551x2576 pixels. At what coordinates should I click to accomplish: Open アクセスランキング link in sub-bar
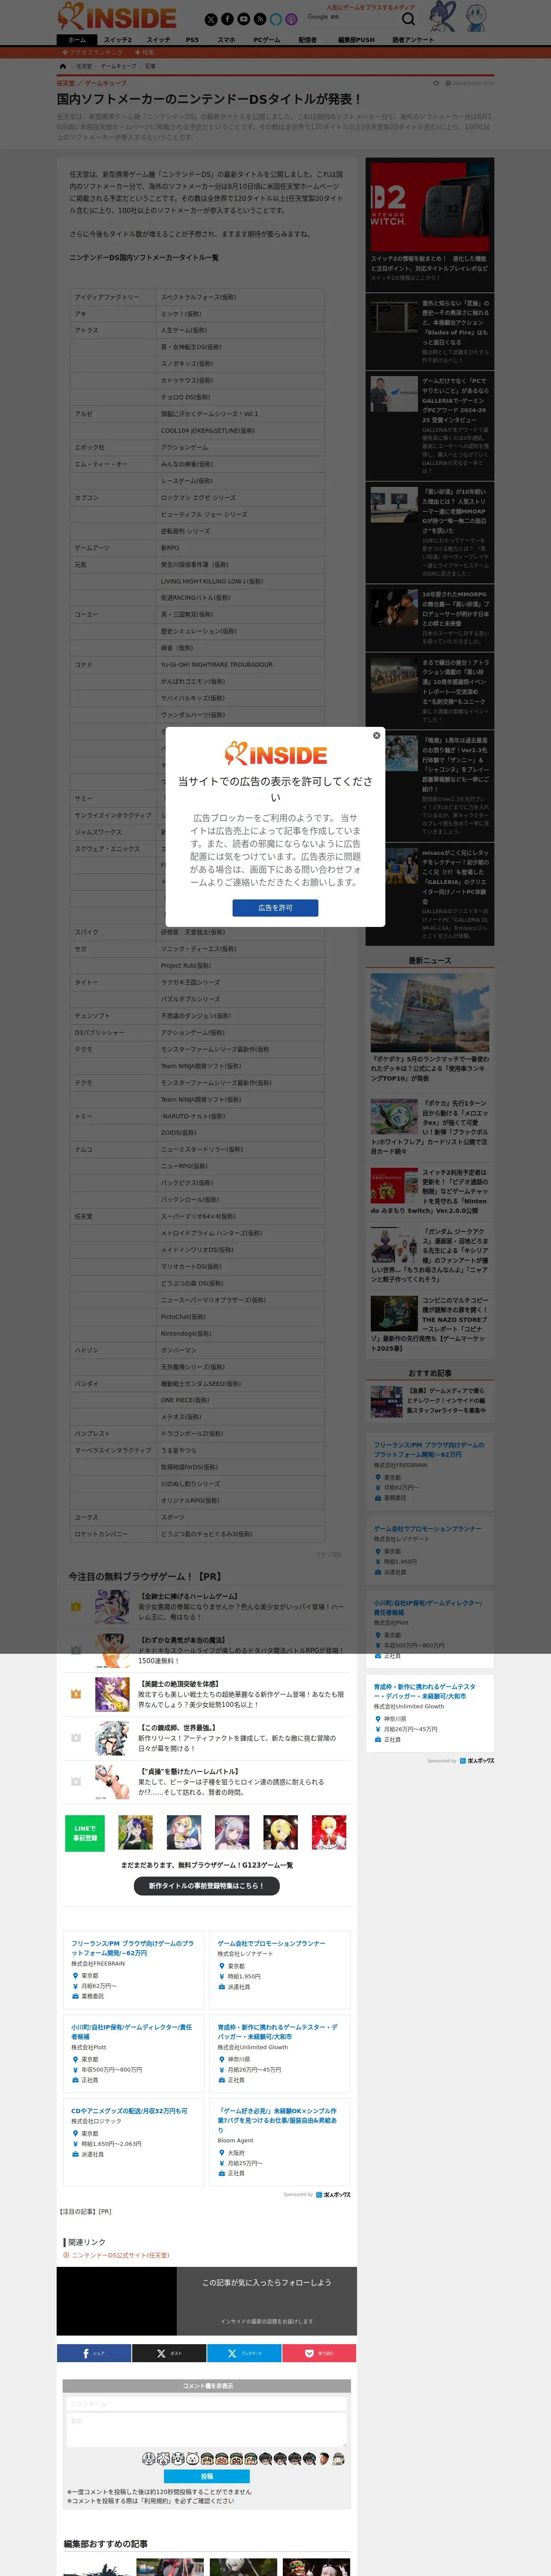pos(93,52)
